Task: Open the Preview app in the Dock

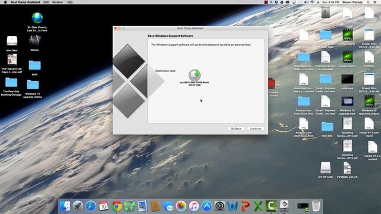Action: tap(142, 206)
